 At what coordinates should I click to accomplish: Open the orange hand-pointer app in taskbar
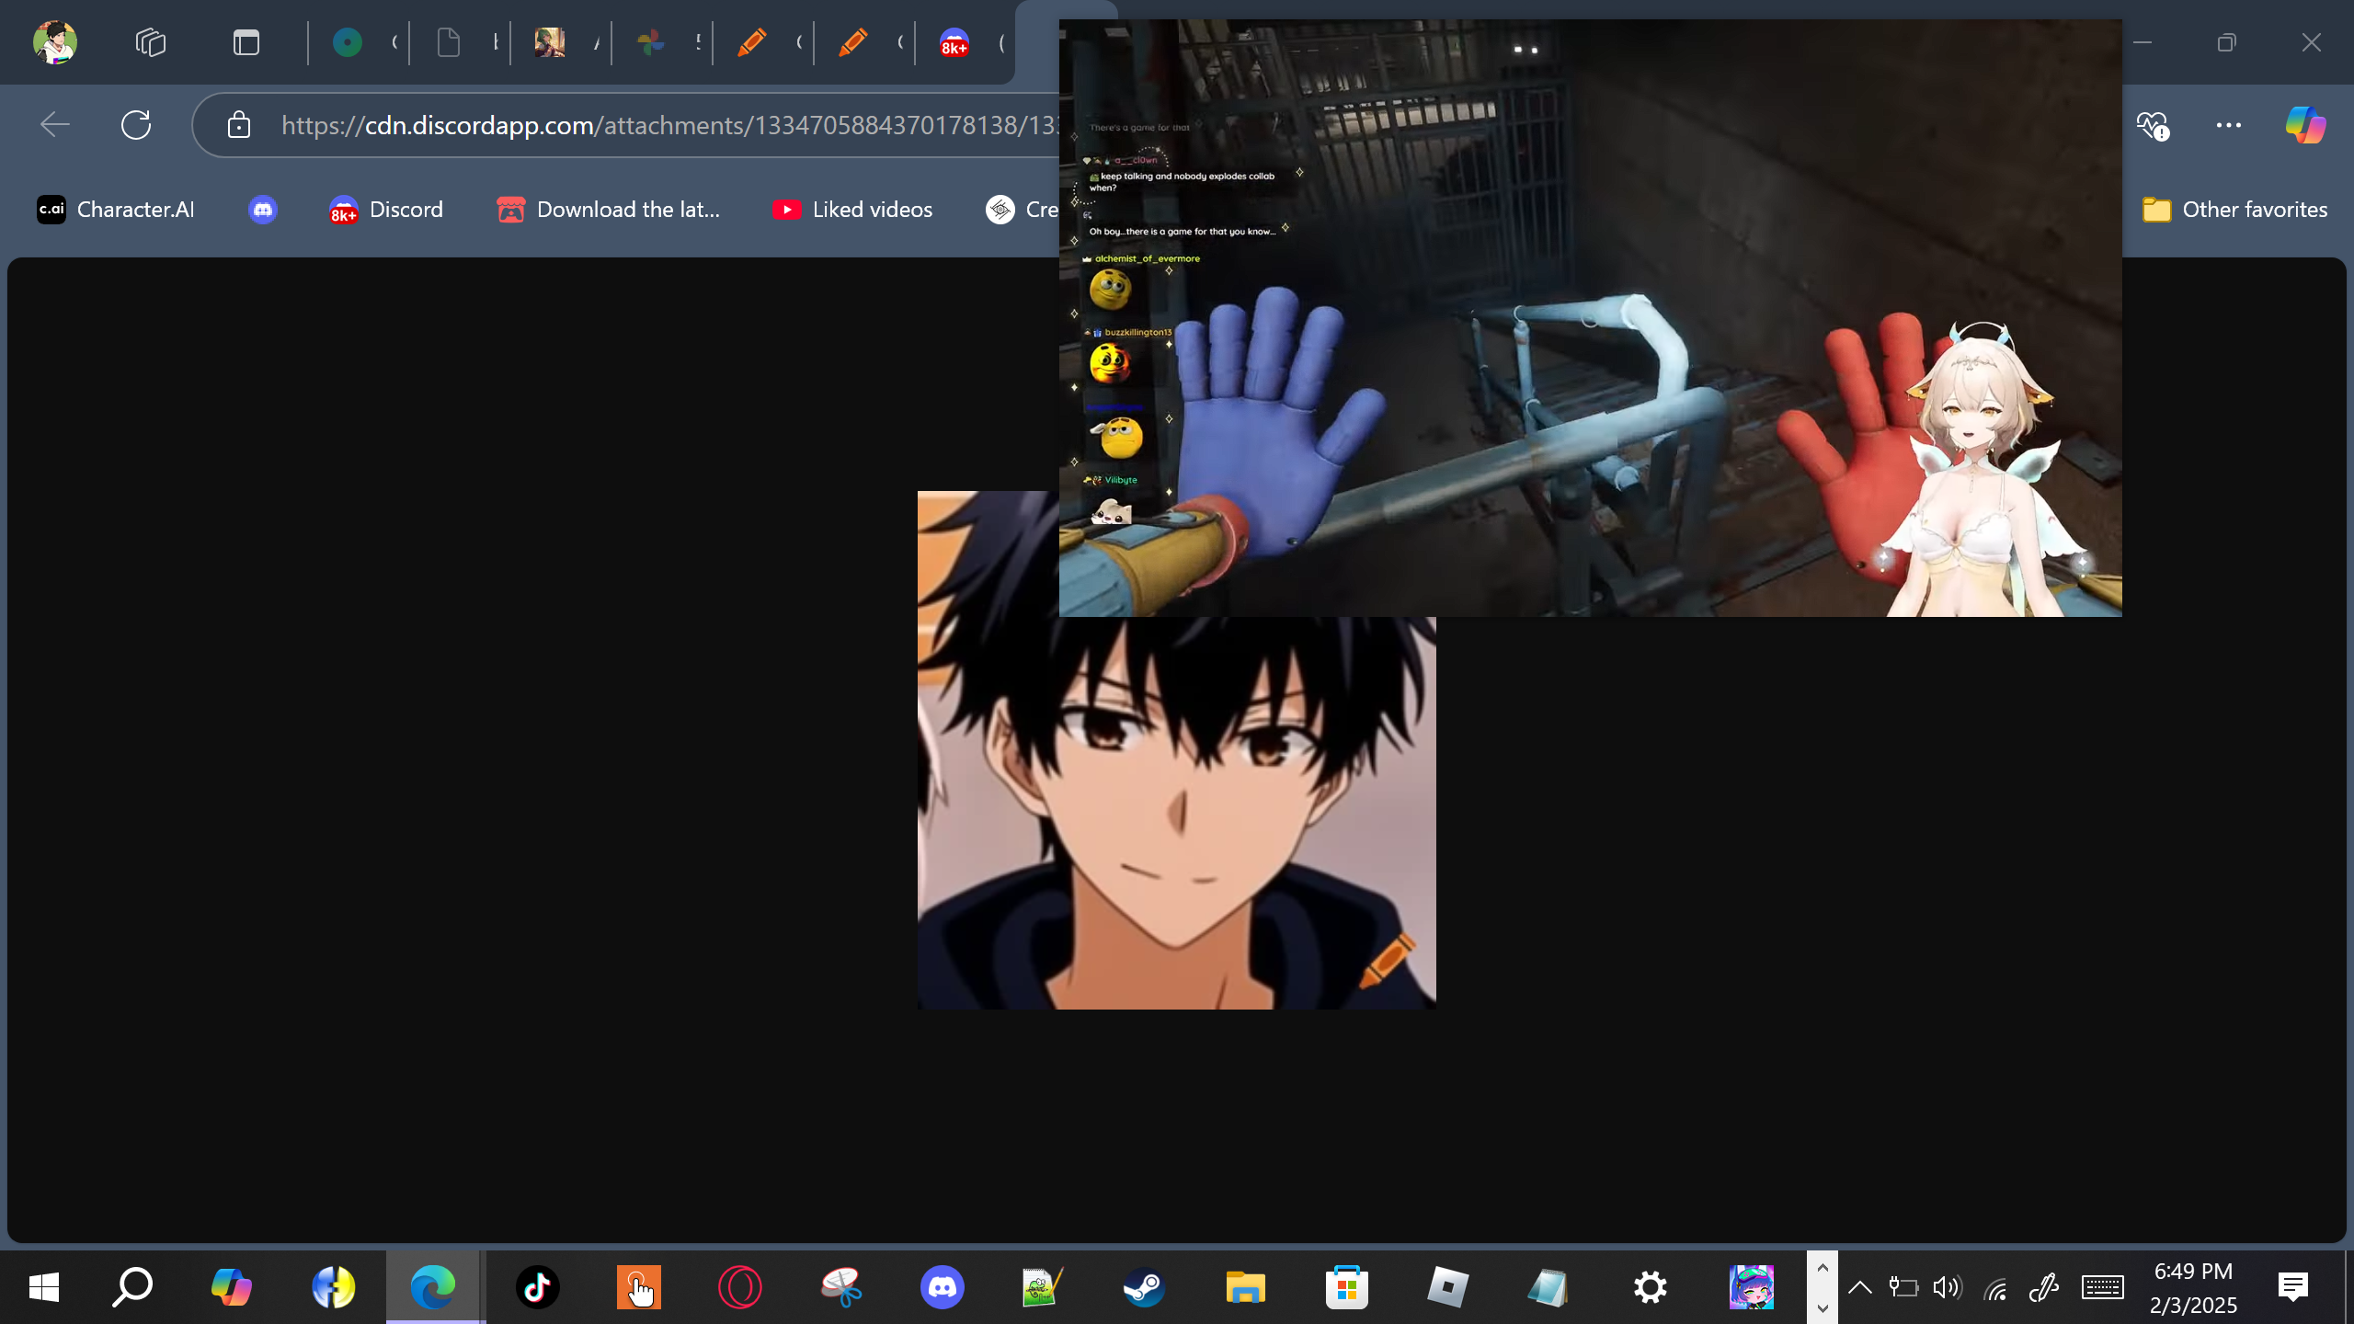pos(638,1287)
